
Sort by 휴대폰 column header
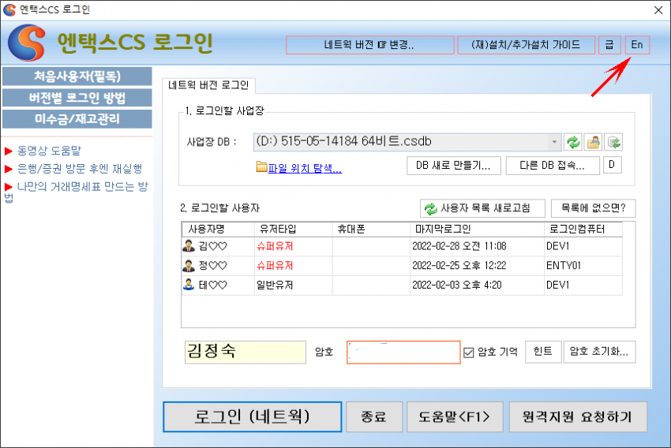(371, 230)
